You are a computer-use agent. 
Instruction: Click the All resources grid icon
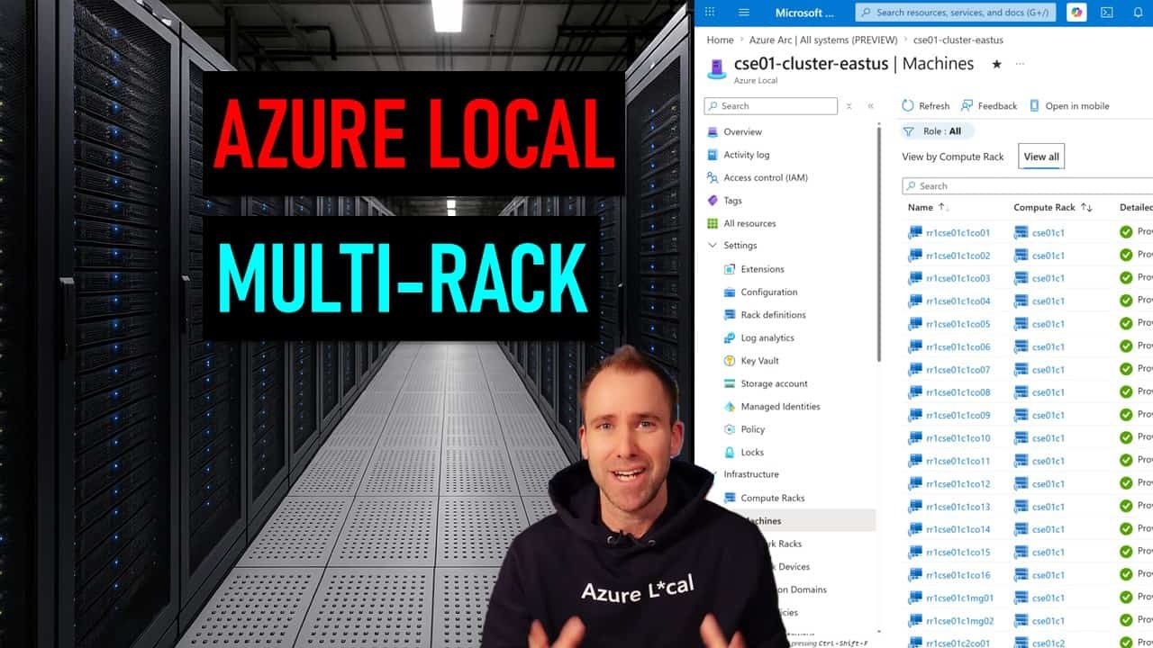pos(713,223)
